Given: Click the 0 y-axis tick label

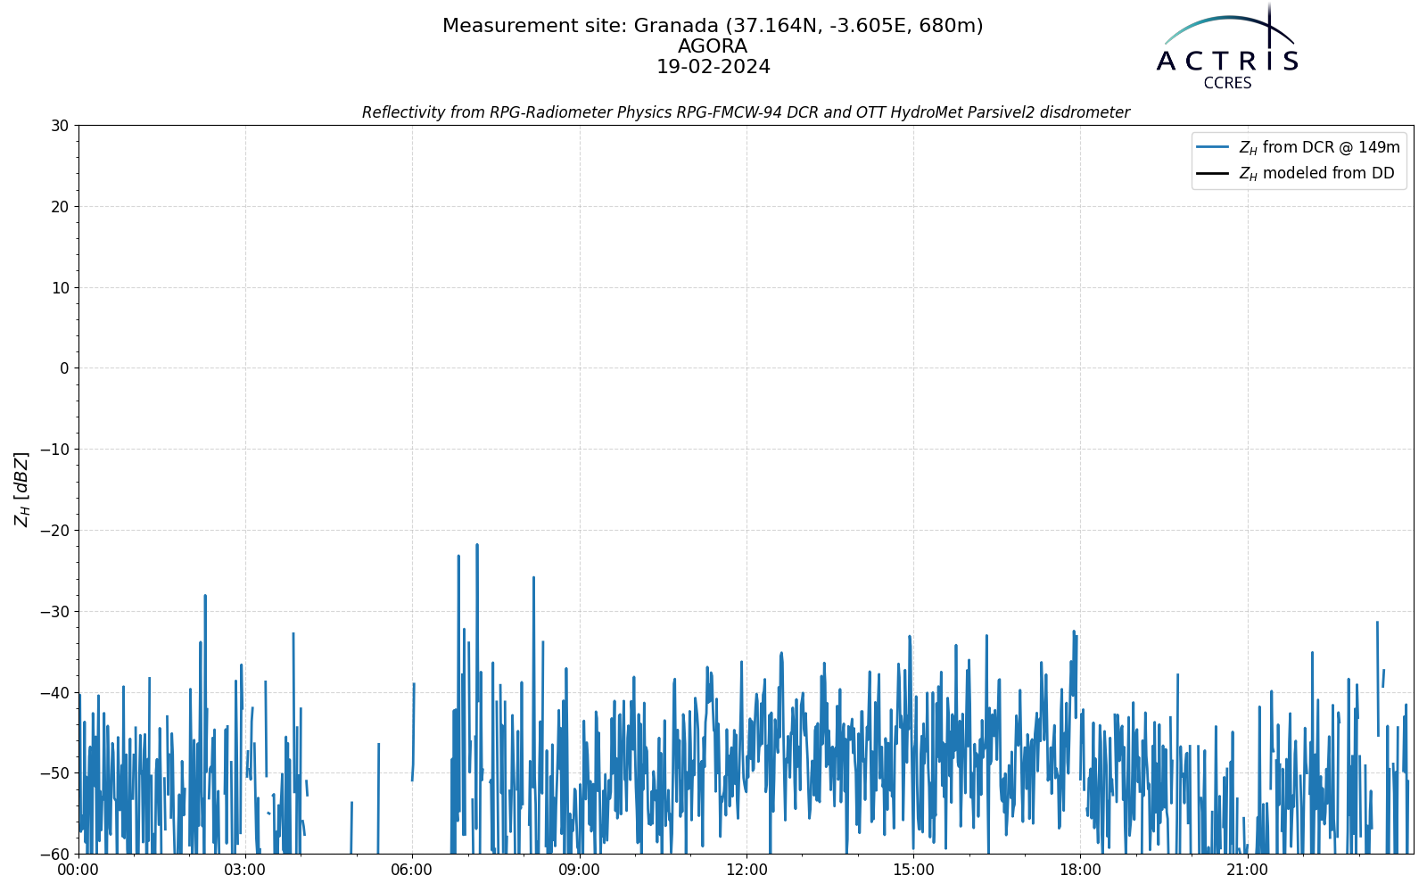Looking at the screenshot, I should (x=64, y=368).
